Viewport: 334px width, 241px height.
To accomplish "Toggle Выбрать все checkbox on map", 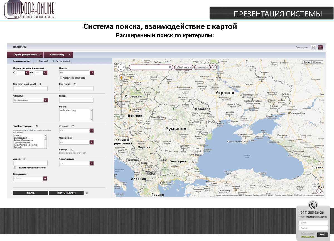I will click(177, 67).
